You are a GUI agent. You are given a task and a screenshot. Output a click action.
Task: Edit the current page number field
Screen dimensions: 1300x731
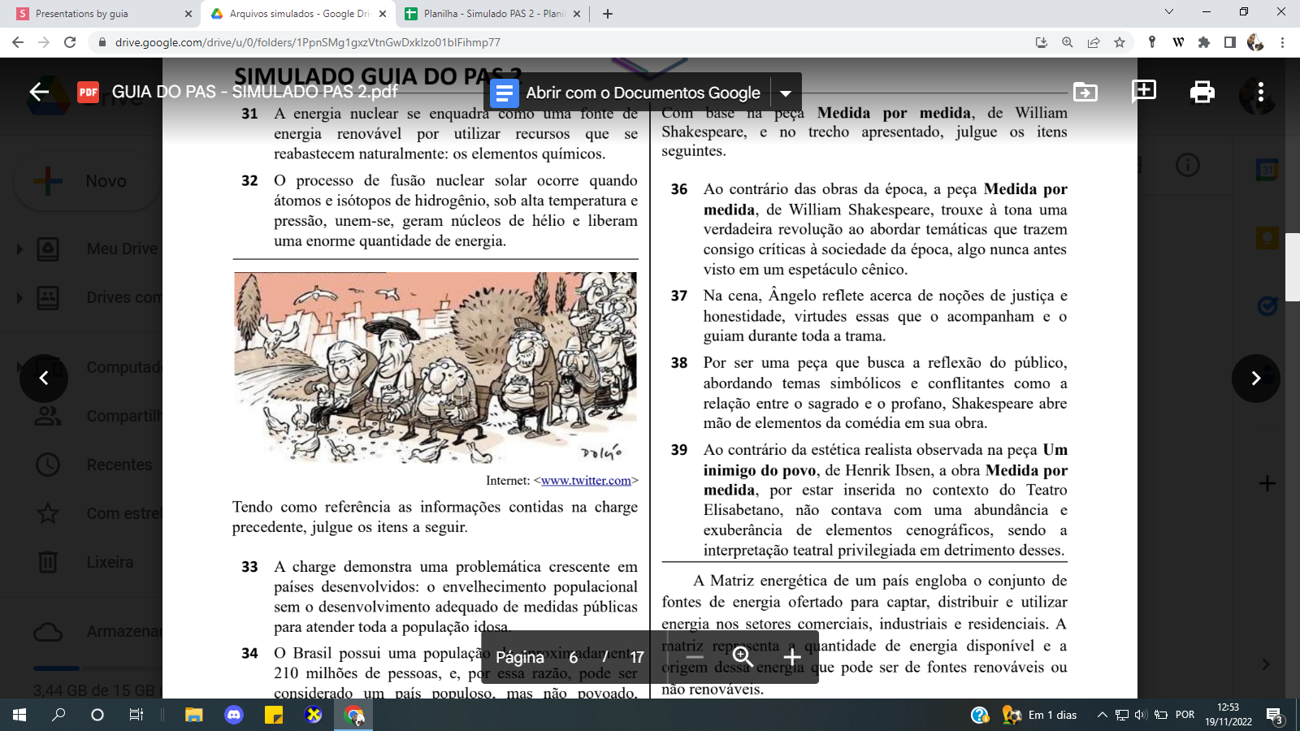tap(574, 657)
